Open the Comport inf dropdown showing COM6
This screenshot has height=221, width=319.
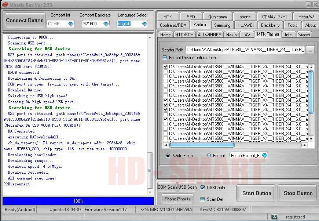(x=71, y=23)
